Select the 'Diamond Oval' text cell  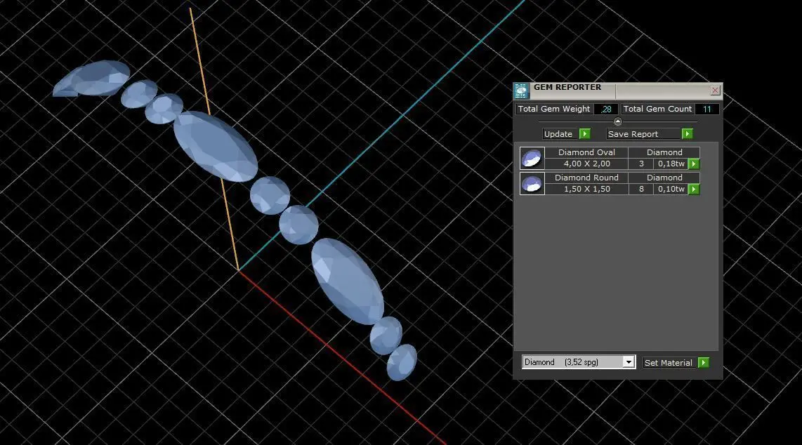[586, 152]
